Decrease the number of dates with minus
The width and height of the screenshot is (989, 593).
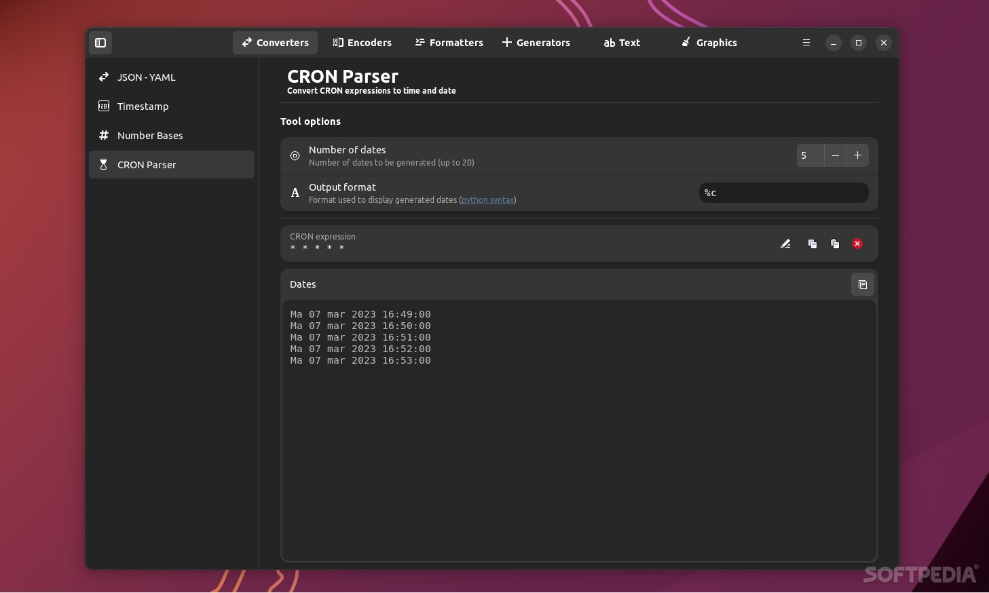(835, 155)
